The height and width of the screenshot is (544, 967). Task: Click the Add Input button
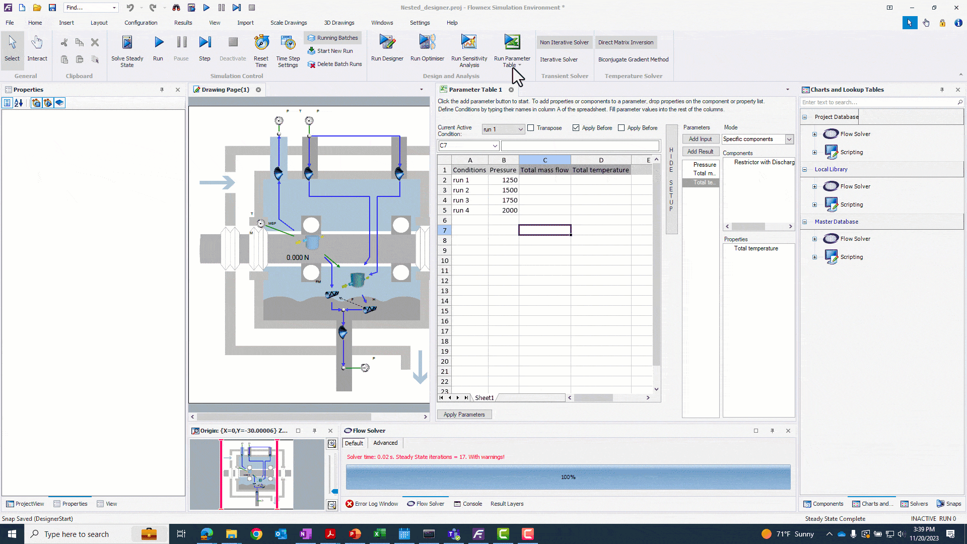(x=700, y=139)
